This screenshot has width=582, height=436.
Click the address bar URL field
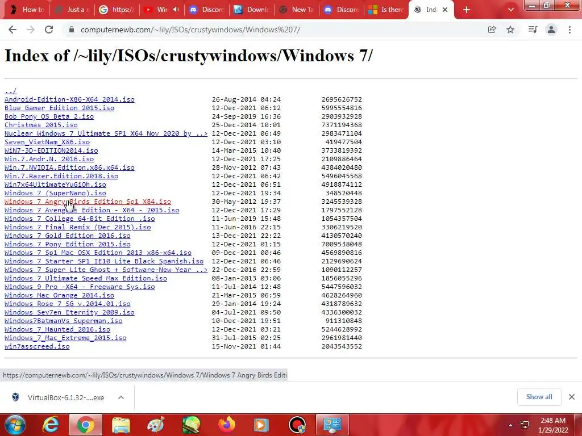click(x=275, y=30)
